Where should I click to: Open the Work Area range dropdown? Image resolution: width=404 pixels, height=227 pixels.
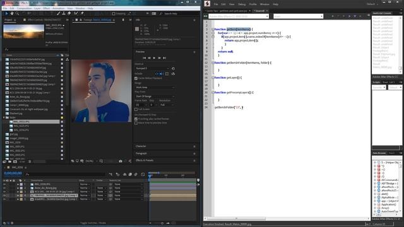click(155, 88)
